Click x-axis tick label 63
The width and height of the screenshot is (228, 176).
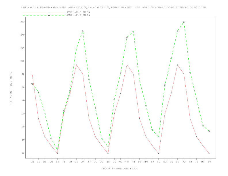point(165,162)
